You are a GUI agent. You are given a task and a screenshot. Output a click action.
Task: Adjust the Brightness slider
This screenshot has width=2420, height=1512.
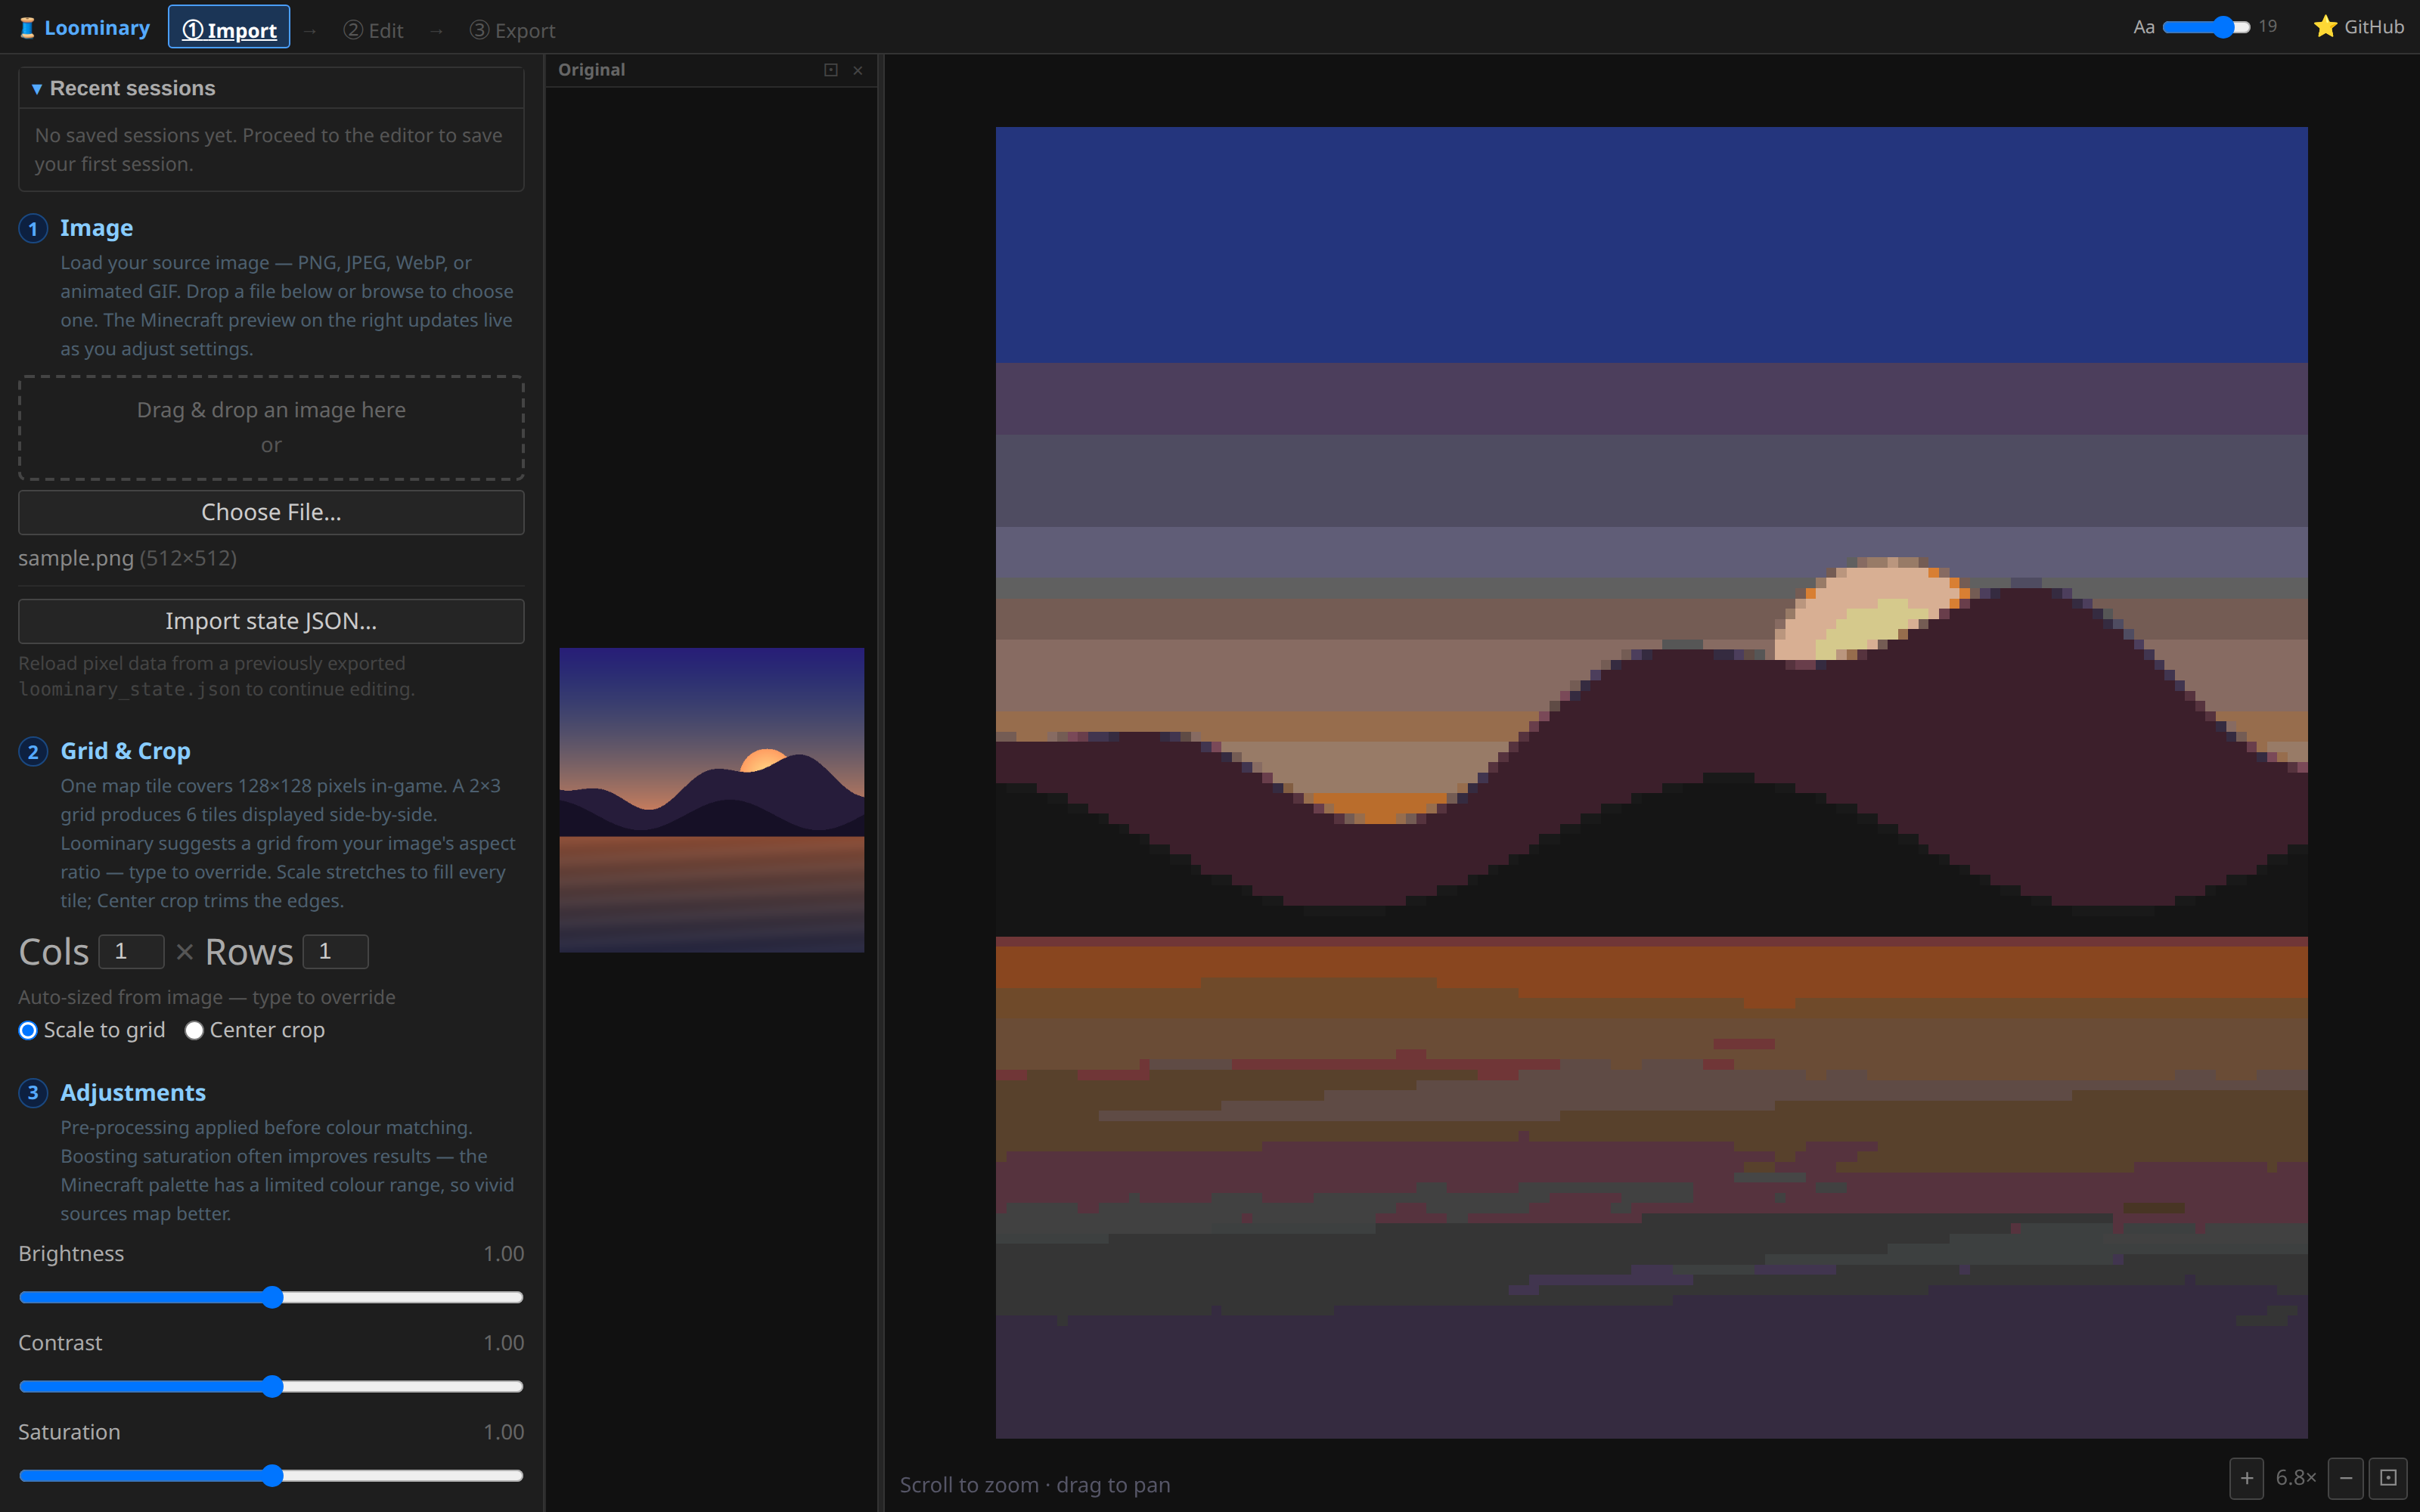pyautogui.click(x=271, y=1297)
